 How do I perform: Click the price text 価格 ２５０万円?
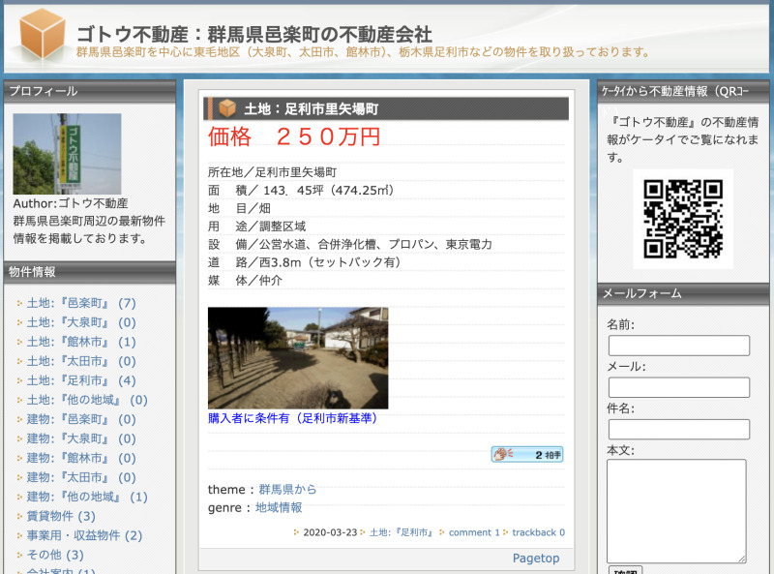pos(294,136)
